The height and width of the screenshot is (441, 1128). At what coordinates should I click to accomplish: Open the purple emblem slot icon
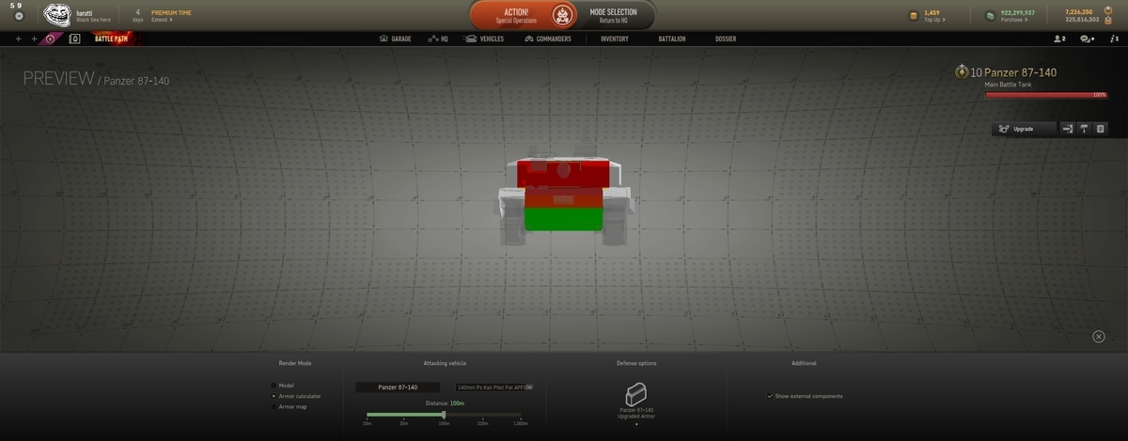click(x=52, y=39)
